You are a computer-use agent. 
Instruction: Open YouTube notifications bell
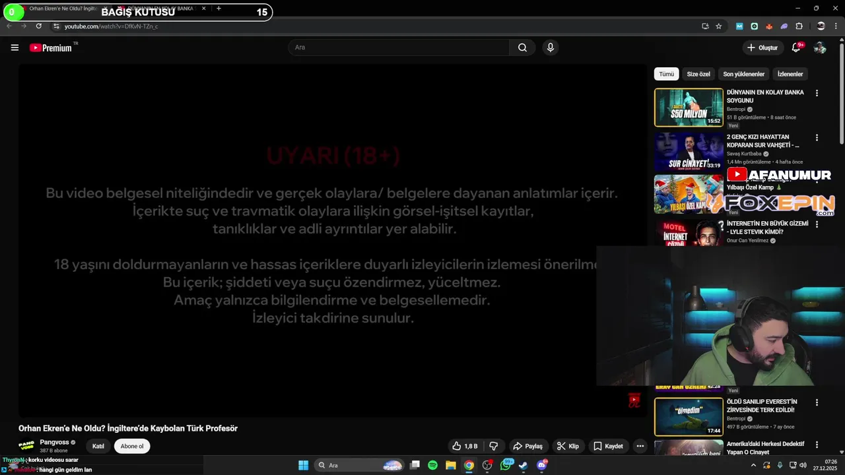[796, 47]
